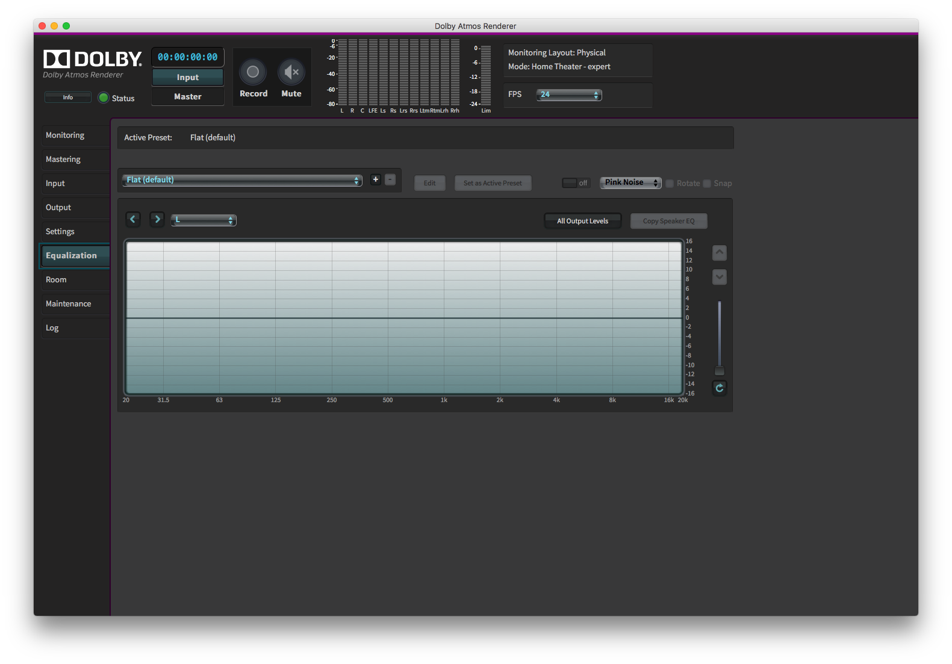Image resolution: width=952 pixels, height=664 pixels.
Task: Open the Monitoring sidebar tab
Action: tap(65, 135)
